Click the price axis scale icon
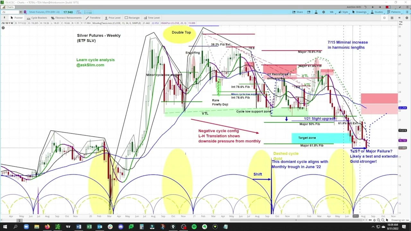411x231 pixels. [400, 23]
